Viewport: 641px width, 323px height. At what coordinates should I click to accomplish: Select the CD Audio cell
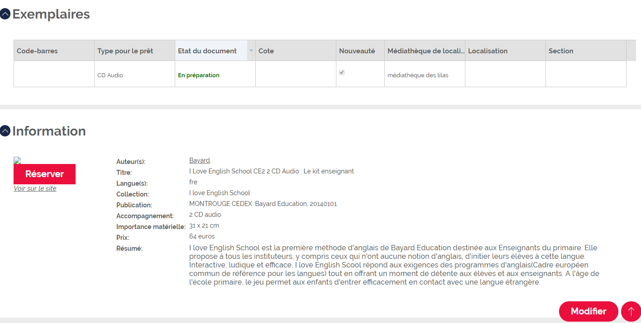[134, 74]
